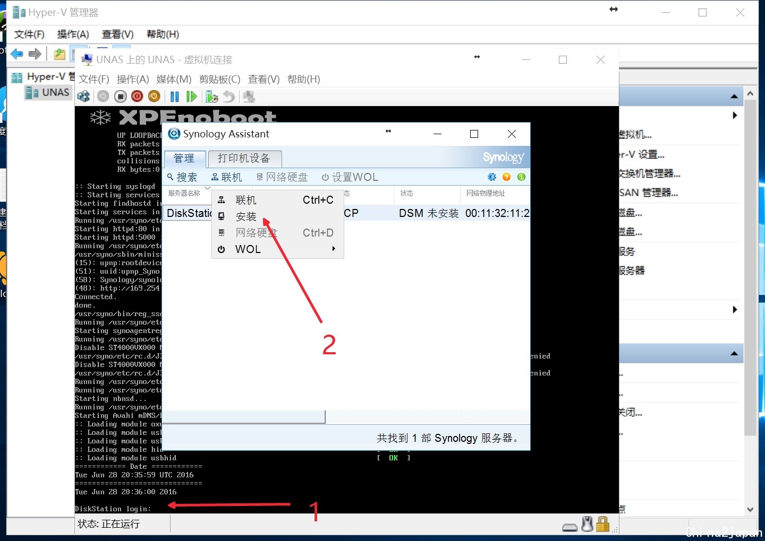Click the SAN 管理器... action
This screenshot has width=765, height=541.
[649, 193]
